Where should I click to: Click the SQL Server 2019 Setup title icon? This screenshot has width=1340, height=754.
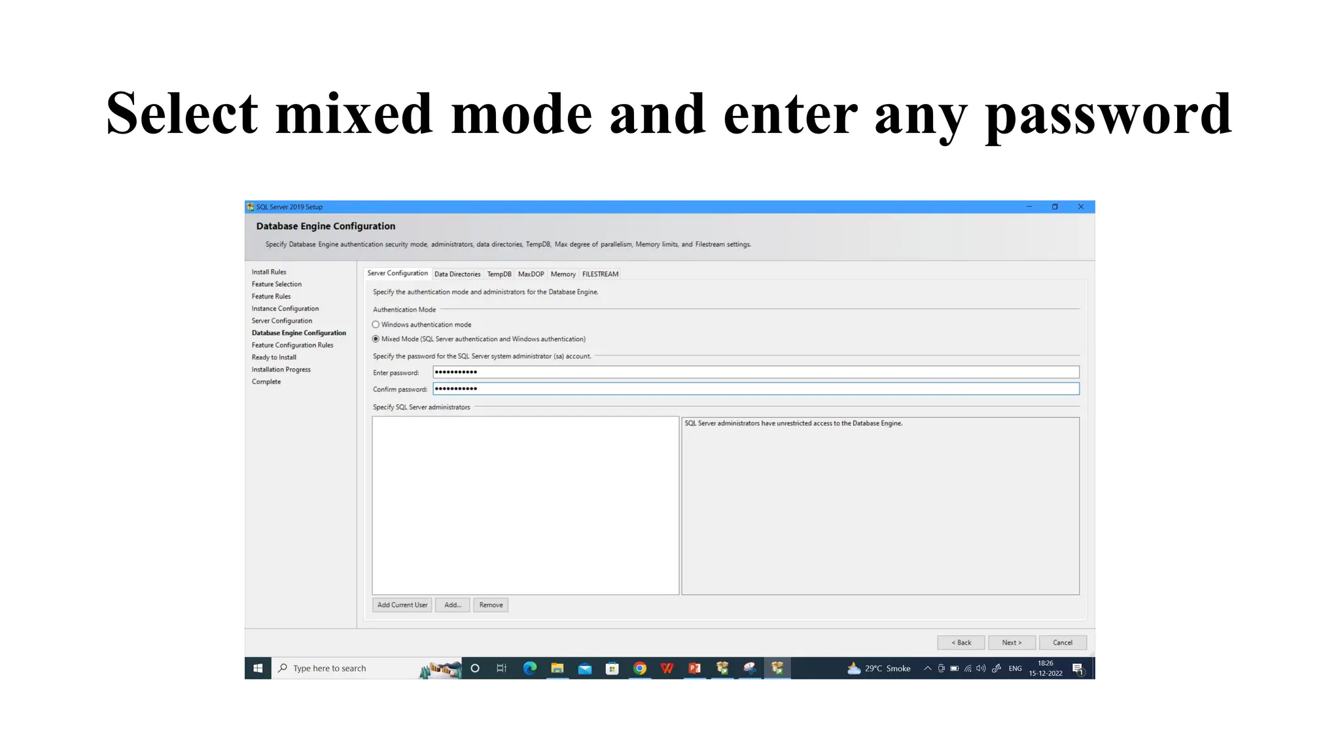(250, 207)
